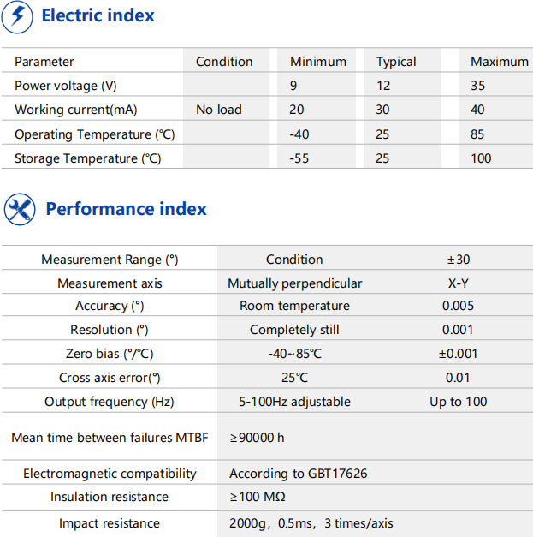Click the Accuracy value 0.005
Screen dimensions: 533x537
(458, 306)
